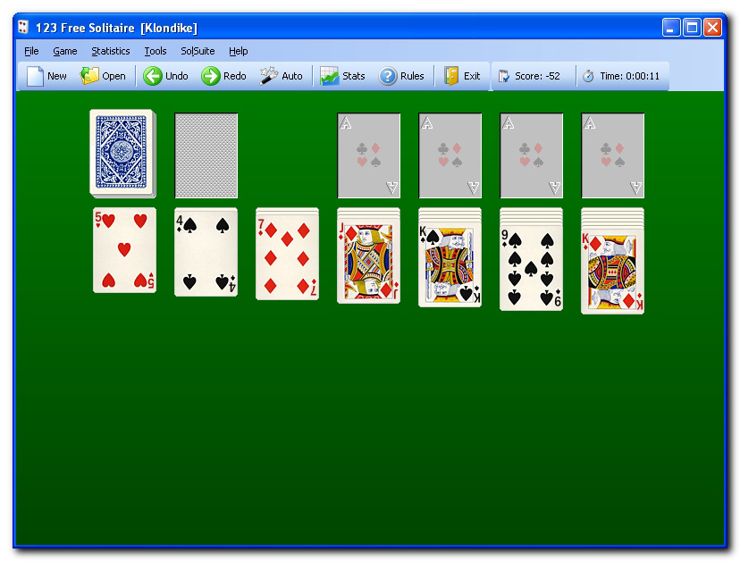The image size is (740, 561).
Task: Select the third empty foundation slot
Action: pyautogui.click(x=532, y=155)
